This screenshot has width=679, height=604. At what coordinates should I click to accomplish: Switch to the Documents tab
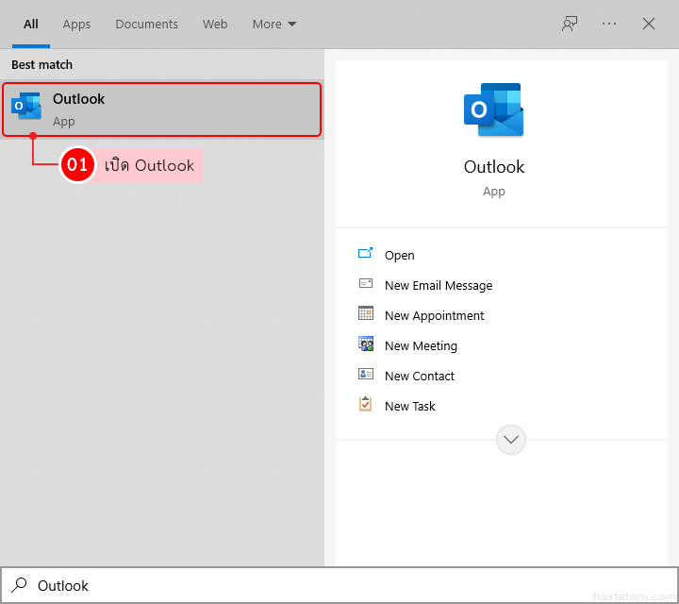[146, 24]
